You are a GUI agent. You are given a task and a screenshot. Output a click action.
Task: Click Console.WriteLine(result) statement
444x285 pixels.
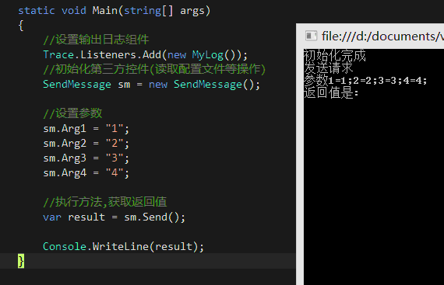pos(123,247)
